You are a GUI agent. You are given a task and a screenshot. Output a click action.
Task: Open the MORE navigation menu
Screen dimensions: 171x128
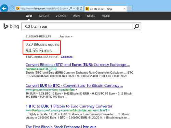click(106, 16)
